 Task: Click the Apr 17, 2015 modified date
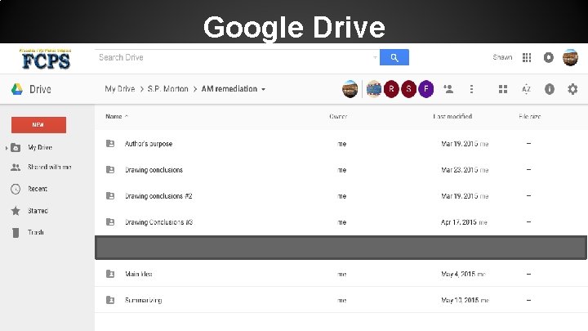pos(459,222)
